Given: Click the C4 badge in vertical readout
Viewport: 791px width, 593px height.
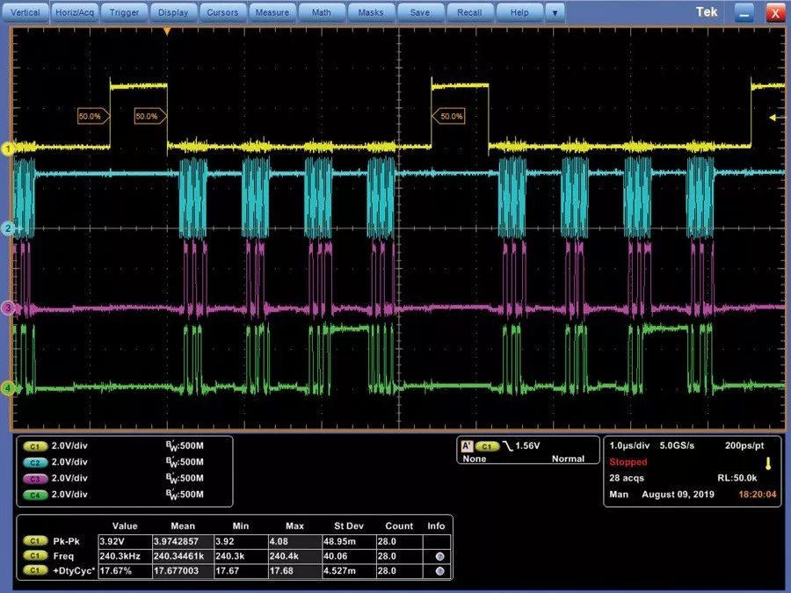Looking at the screenshot, I should coord(37,495).
